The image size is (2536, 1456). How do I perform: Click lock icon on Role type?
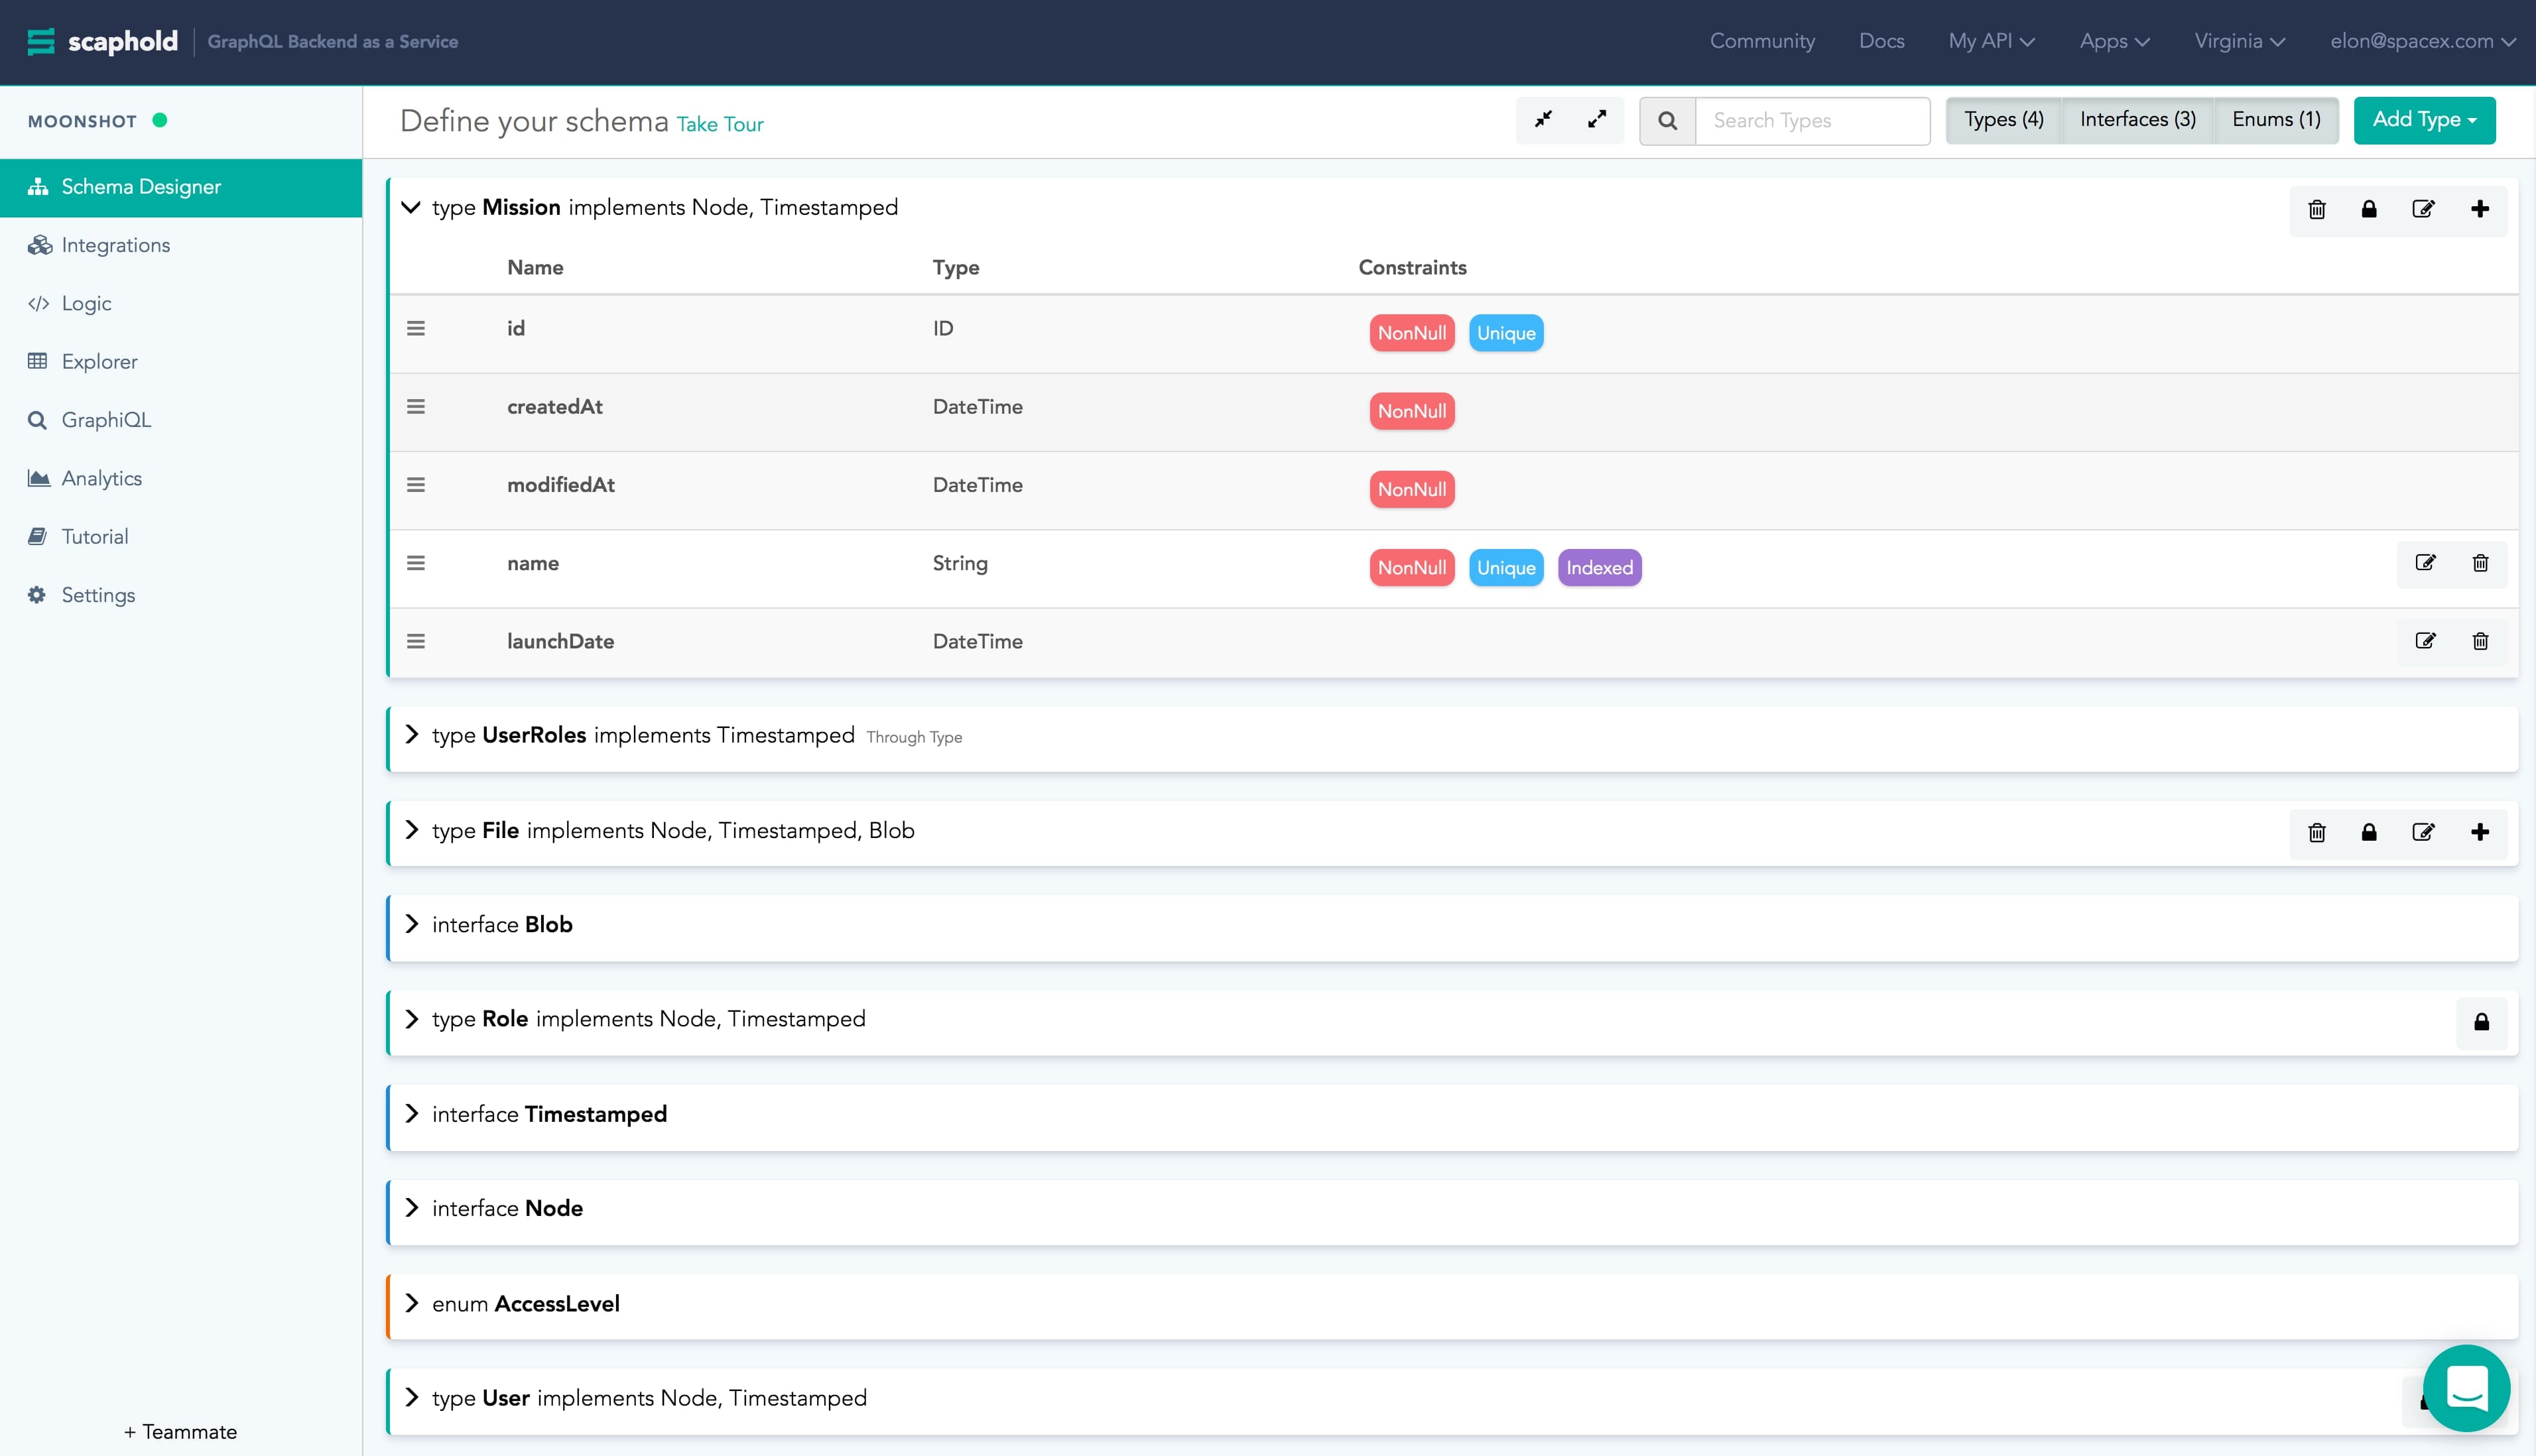pos(2481,1022)
